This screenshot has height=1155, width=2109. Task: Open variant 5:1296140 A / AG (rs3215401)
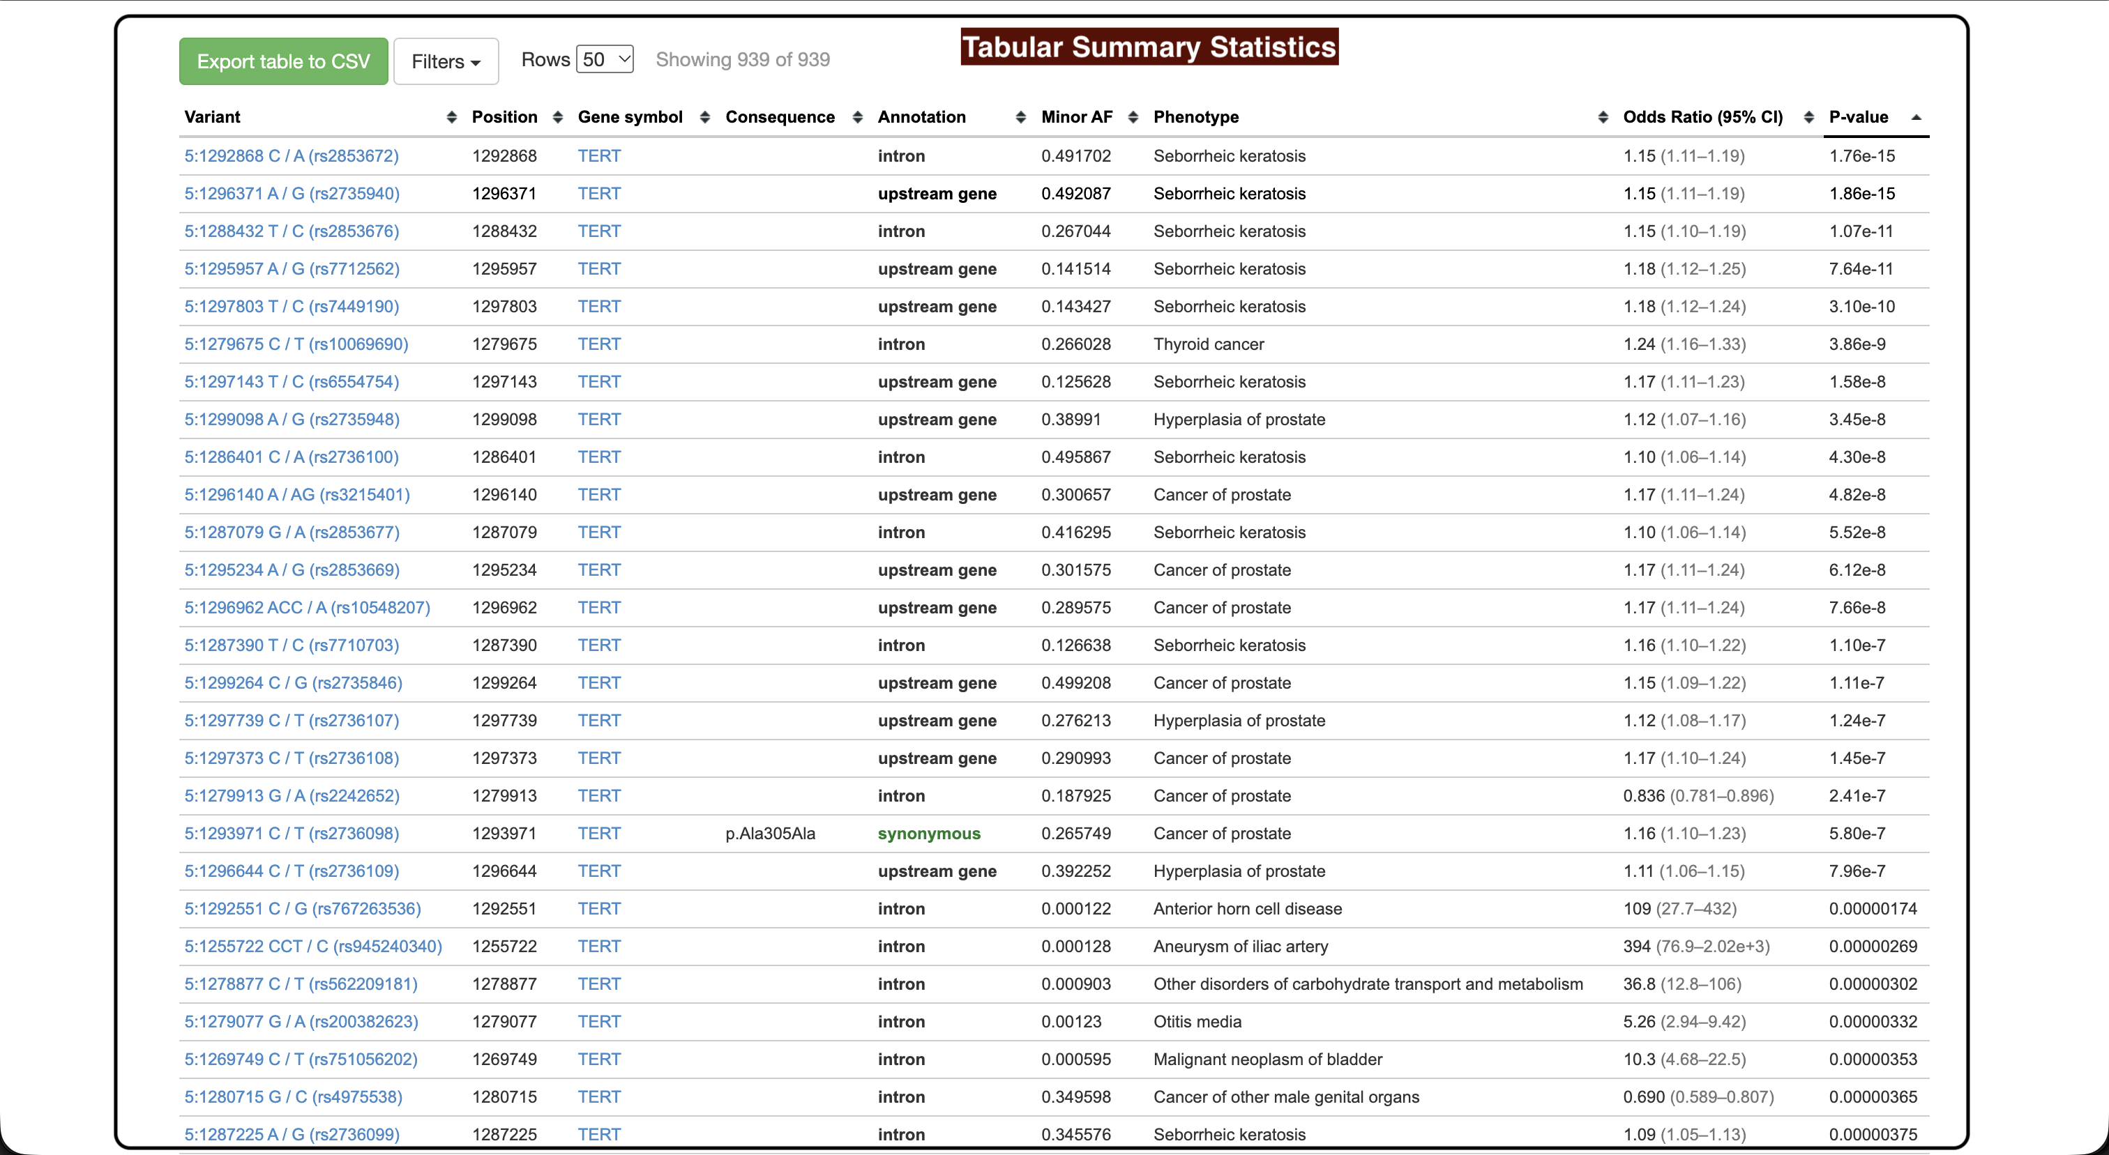297,495
